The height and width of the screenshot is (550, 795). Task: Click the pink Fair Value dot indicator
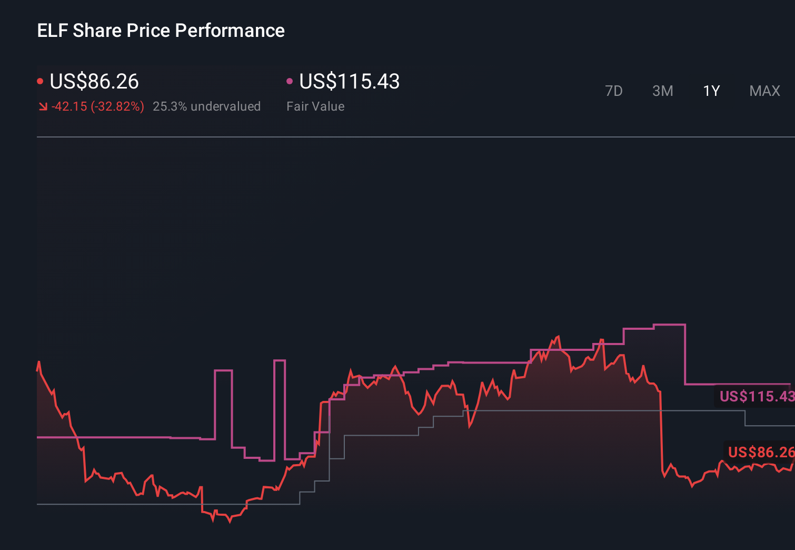tap(289, 80)
